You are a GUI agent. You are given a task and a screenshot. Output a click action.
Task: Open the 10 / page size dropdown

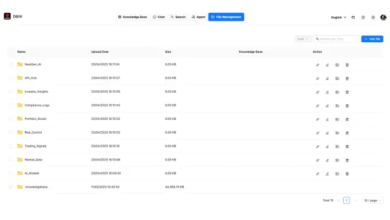coord(373,200)
